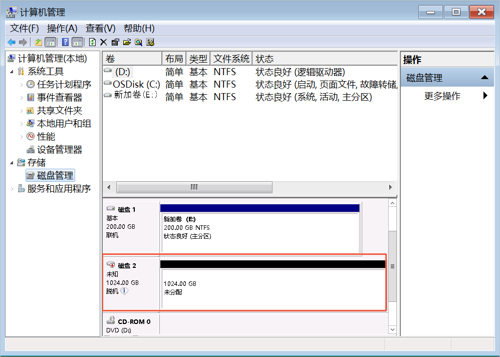Image resolution: width=500 pixels, height=357 pixels.
Task: Click the 磁盘 2 offline disk icon
Action: tap(111, 264)
